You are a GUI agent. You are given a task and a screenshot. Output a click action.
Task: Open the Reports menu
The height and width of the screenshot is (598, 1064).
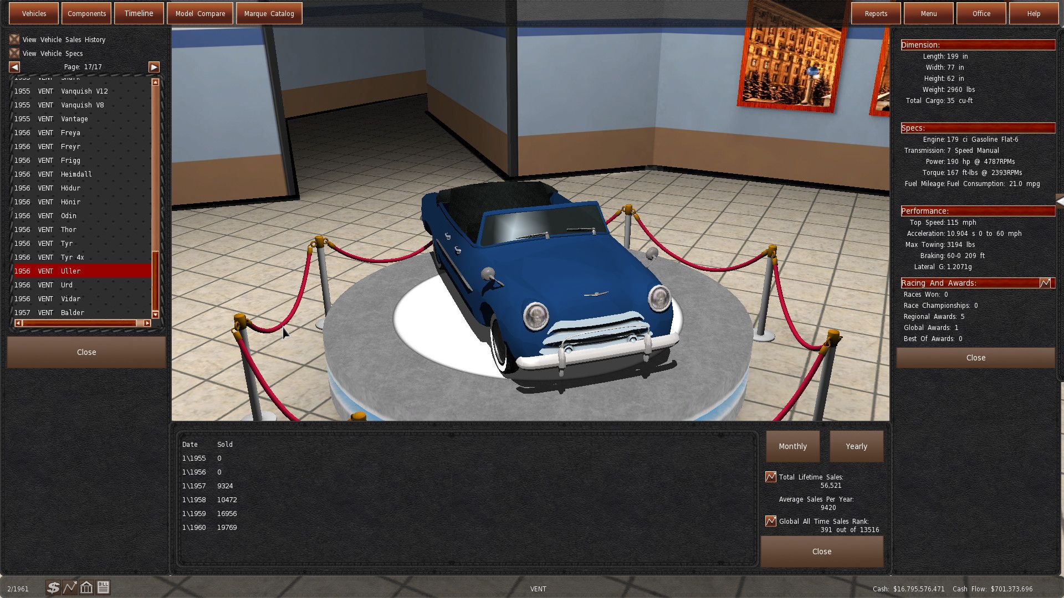pyautogui.click(x=876, y=13)
